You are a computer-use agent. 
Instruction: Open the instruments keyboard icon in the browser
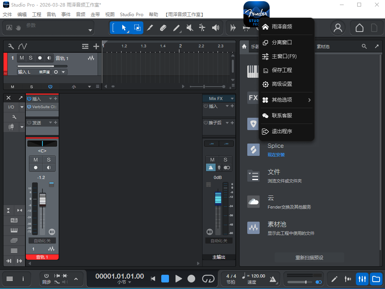tap(253, 72)
